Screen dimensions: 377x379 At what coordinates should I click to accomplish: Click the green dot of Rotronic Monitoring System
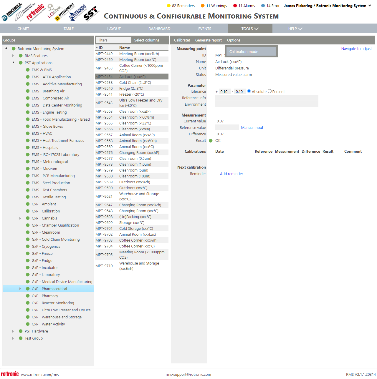tap(14, 49)
